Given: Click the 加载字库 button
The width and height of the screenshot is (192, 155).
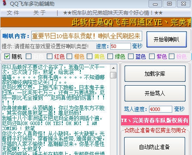Looking at the screenshot, I should 155,74.
